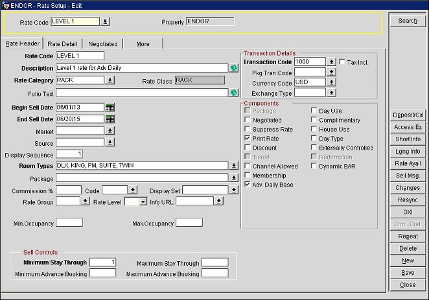Expand the Room Types selection list

tap(233, 166)
